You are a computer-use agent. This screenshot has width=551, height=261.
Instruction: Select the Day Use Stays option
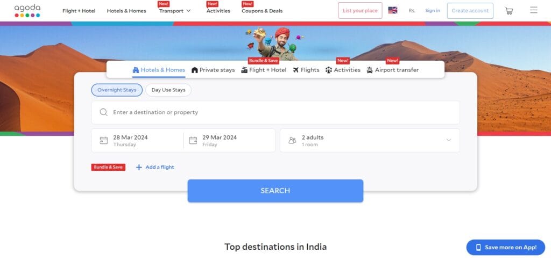[x=168, y=90]
